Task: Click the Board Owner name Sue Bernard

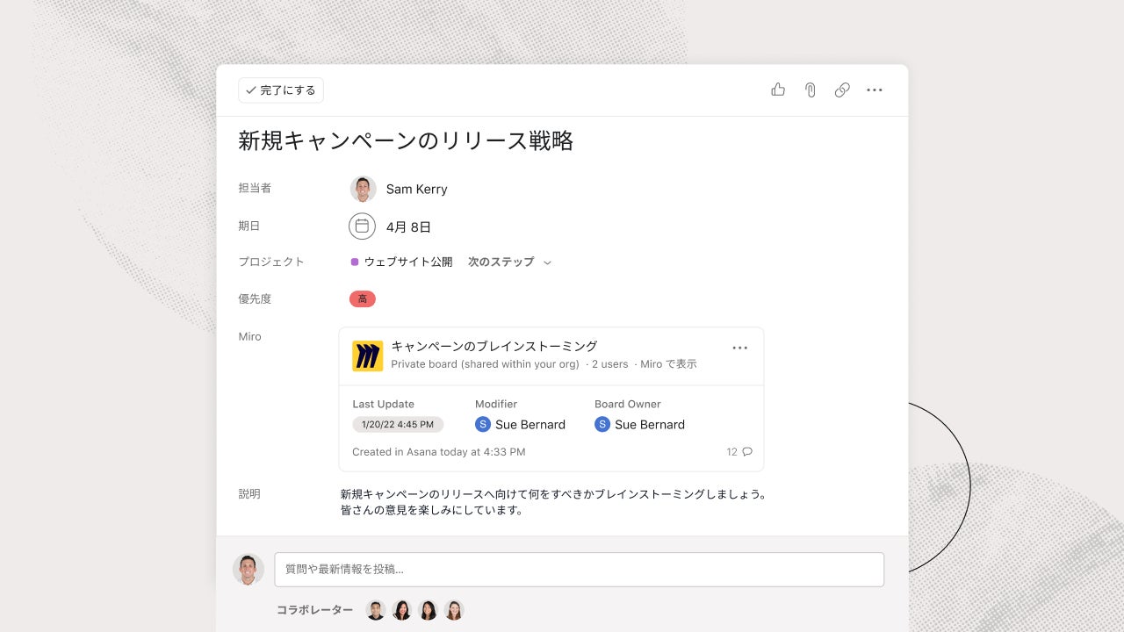Action: pyautogui.click(x=650, y=425)
